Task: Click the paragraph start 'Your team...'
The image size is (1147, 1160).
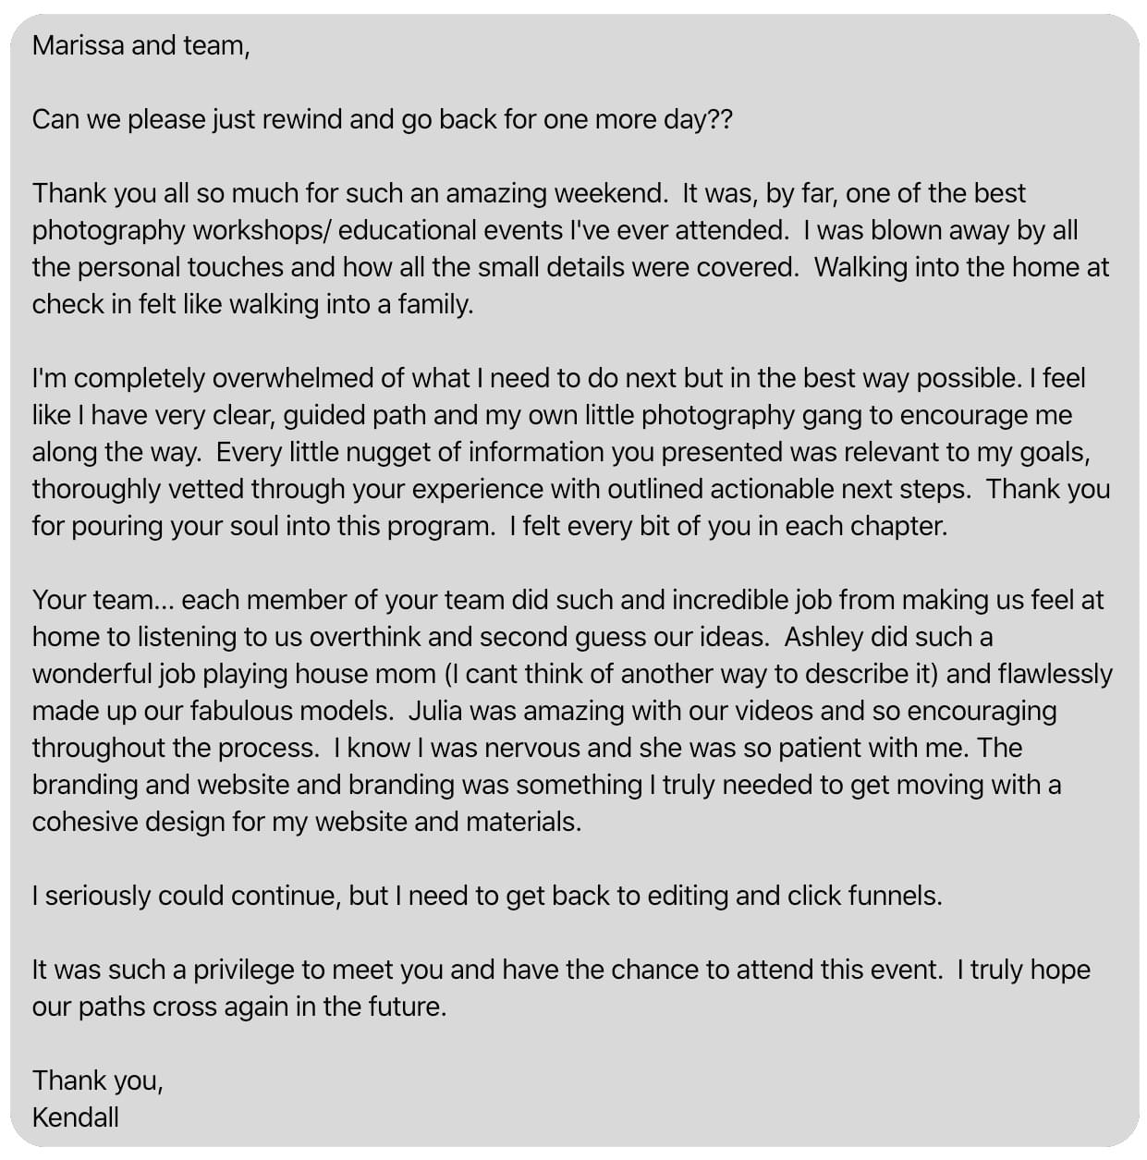Action: point(103,600)
